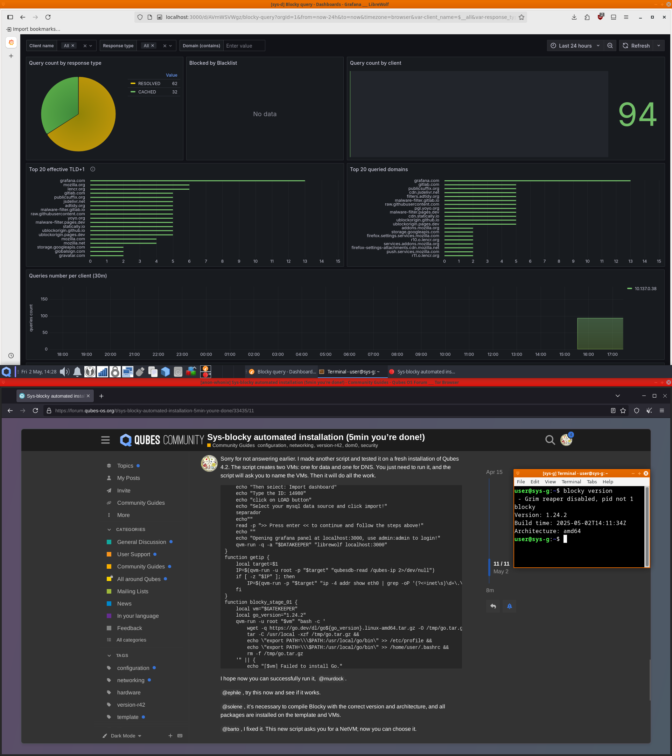Open the Terminal Tabs menu
This screenshot has height=756, width=672.
pyautogui.click(x=592, y=482)
